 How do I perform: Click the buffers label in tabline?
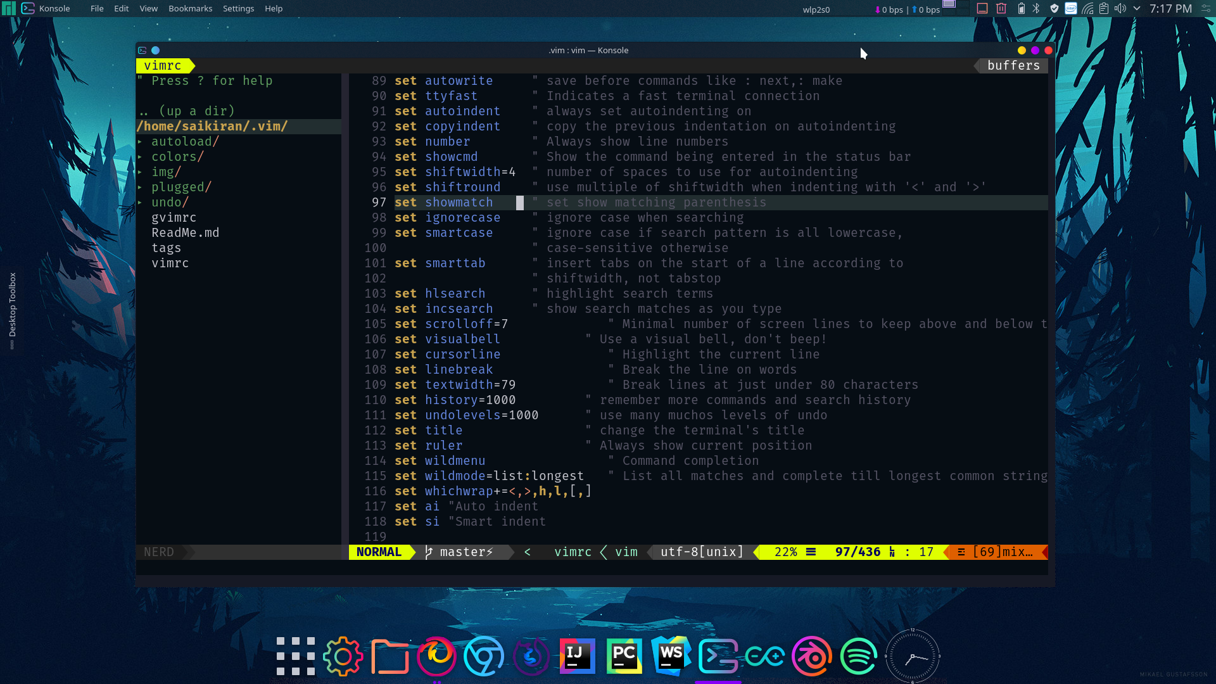coord(1013,66)
